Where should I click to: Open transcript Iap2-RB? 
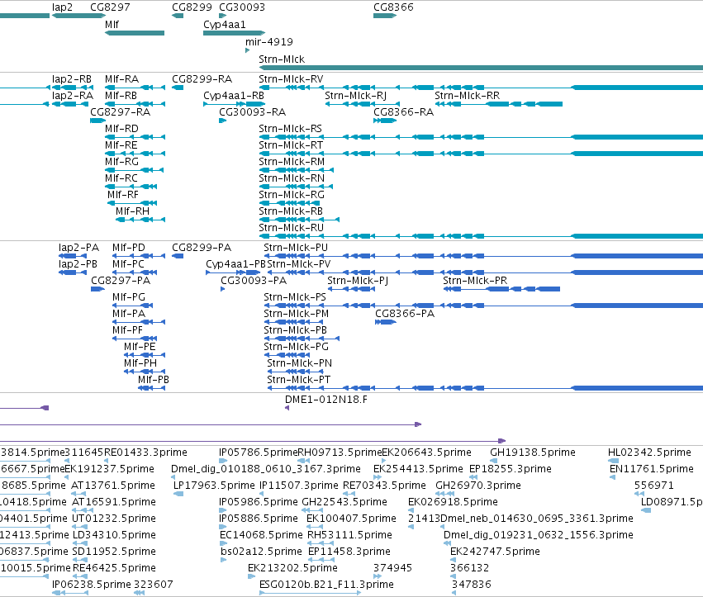72,79
